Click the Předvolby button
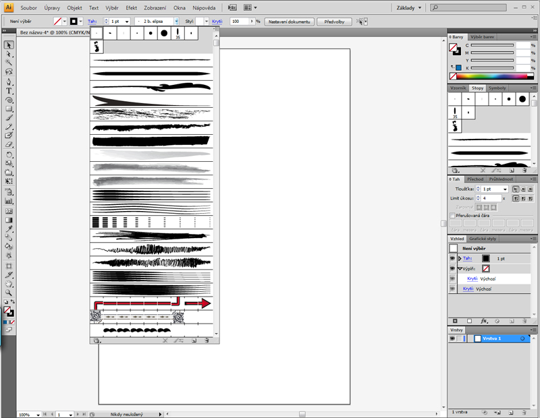This screenshot has width=540, height=418. tap(335, 21)
